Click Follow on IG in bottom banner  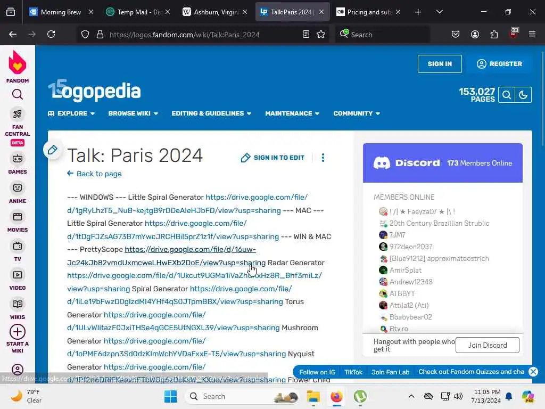317,372
